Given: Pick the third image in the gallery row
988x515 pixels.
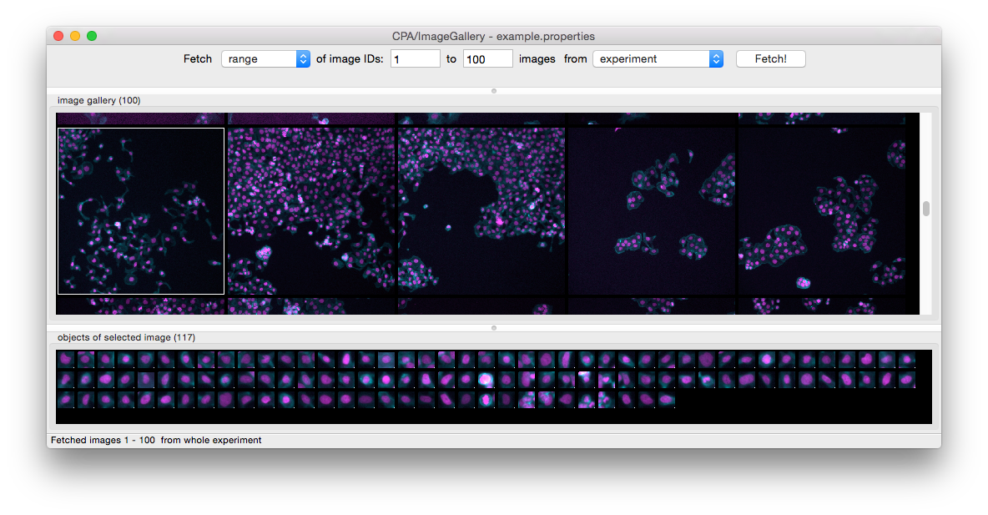Looking at the screenshot, I should 481,211.
